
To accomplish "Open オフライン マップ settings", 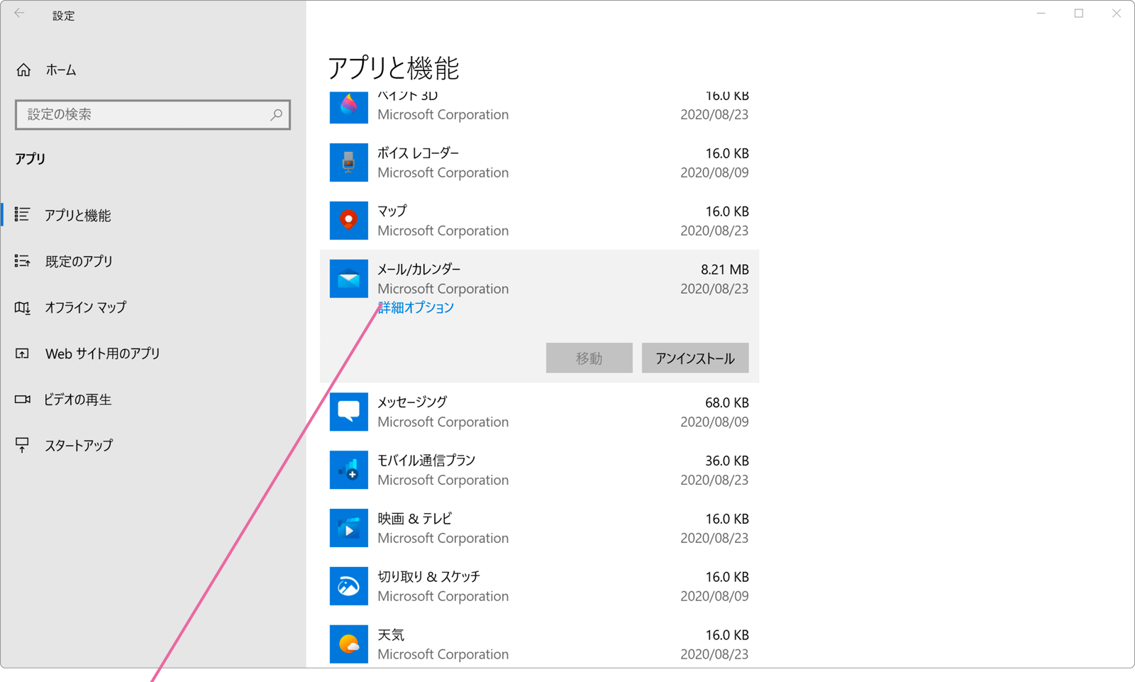I will click(x=85, y=307).
